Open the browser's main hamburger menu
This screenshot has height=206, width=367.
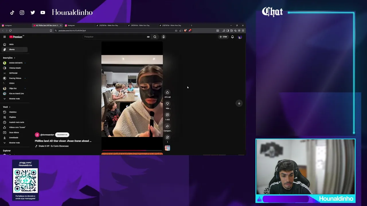(x=243, y=31)
